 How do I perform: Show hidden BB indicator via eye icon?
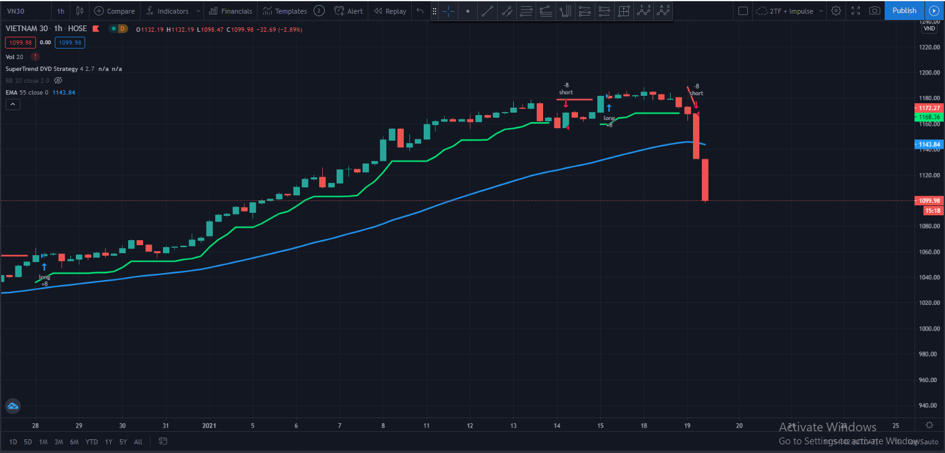[x=58, y=80]
